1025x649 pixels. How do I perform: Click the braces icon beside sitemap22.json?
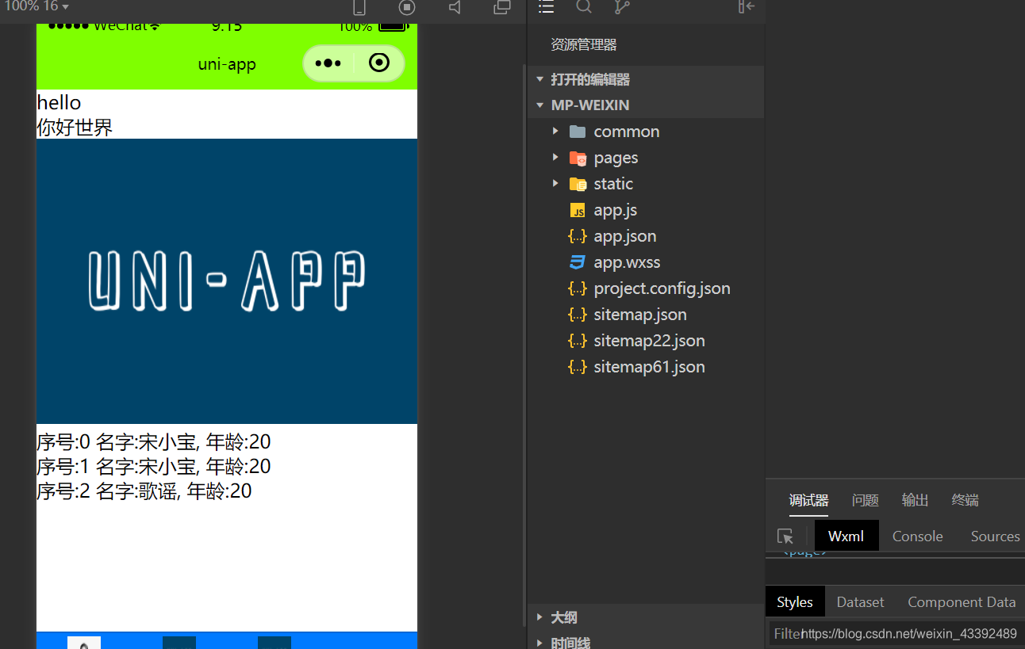point(578,341)
